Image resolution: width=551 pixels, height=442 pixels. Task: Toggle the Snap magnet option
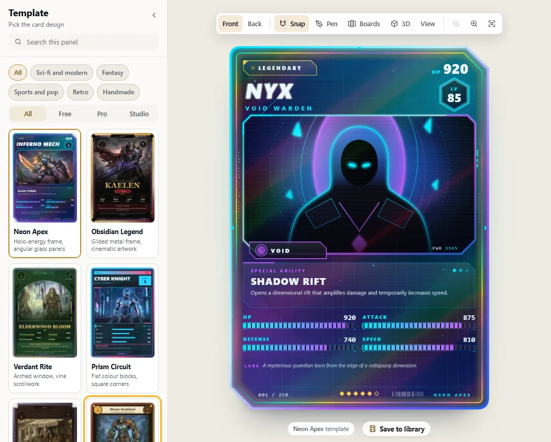click(292, 24)
